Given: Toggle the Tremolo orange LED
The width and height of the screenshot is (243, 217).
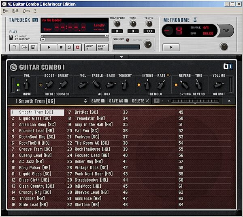Looking at the screenshot, I should pyautogui.click(x=139, y=85).
